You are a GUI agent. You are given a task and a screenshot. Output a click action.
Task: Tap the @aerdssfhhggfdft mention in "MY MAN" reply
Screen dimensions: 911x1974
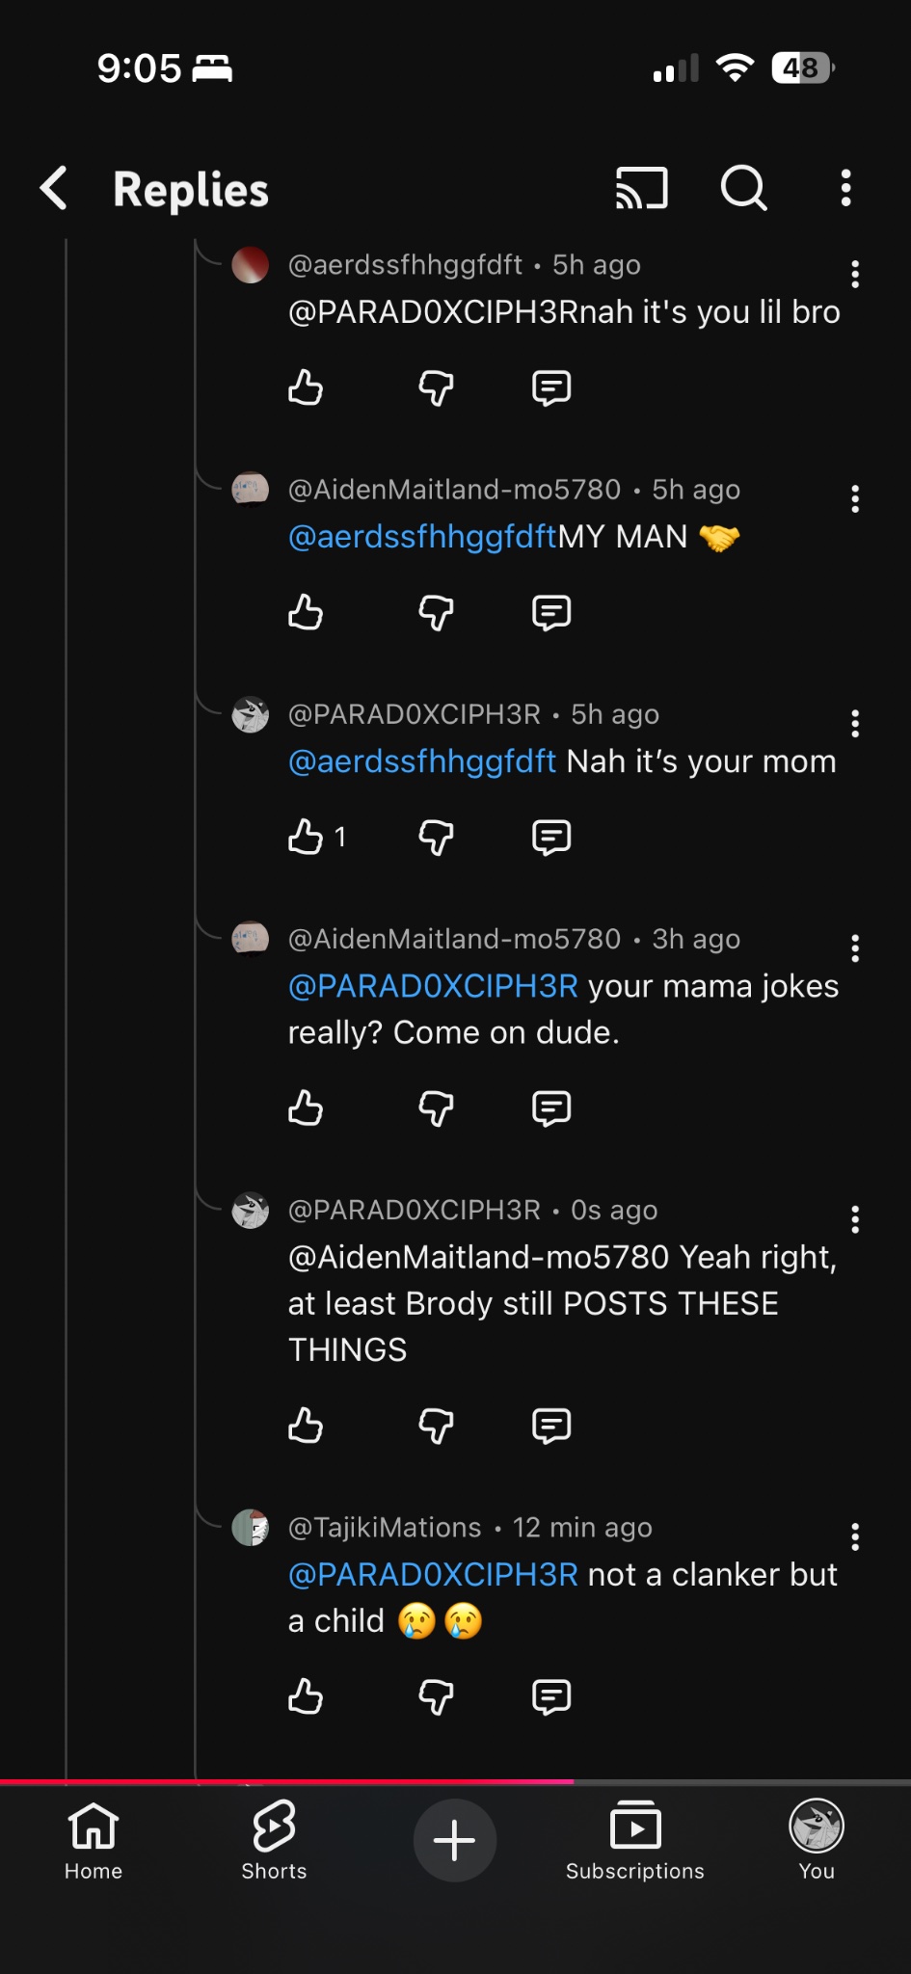422,537
